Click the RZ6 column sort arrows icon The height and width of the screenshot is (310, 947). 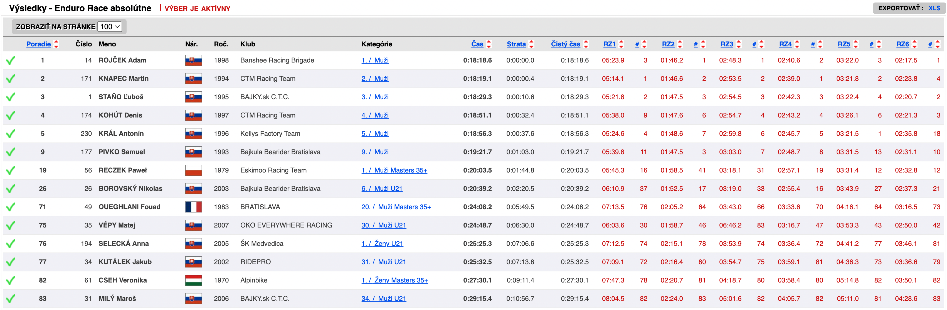(915, 44)
